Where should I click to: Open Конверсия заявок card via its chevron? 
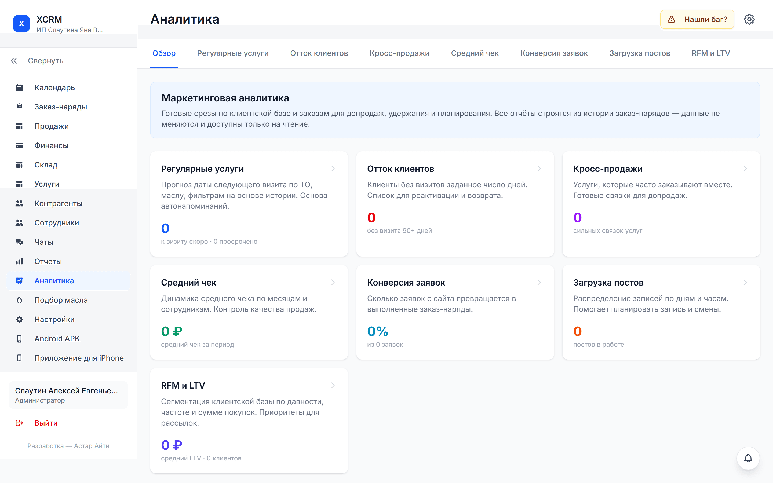[x=539, y=282]
